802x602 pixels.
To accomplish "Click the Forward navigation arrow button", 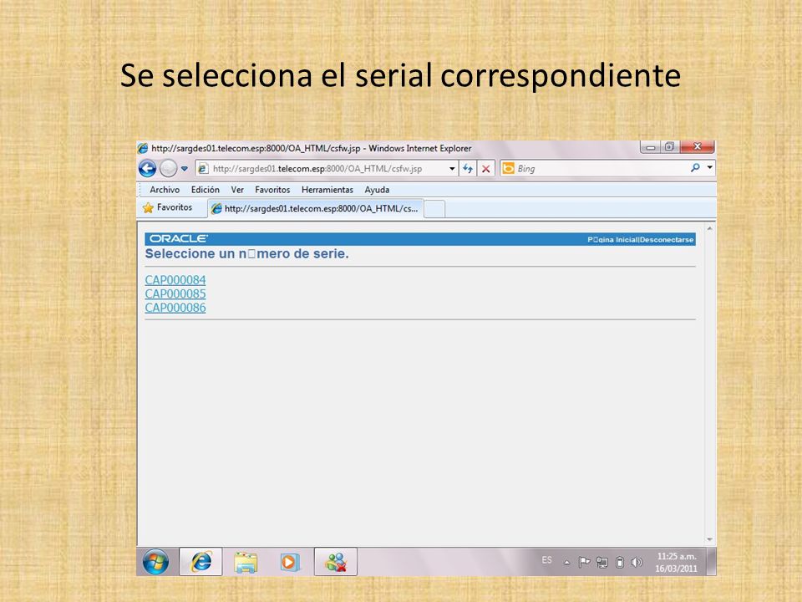I will [168, 168].
